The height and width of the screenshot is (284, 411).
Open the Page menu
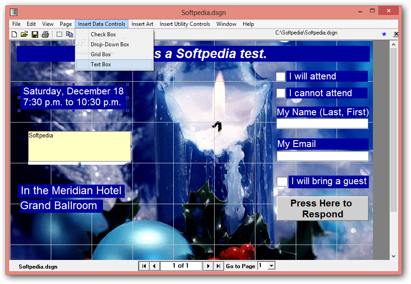tap(65, 24)
